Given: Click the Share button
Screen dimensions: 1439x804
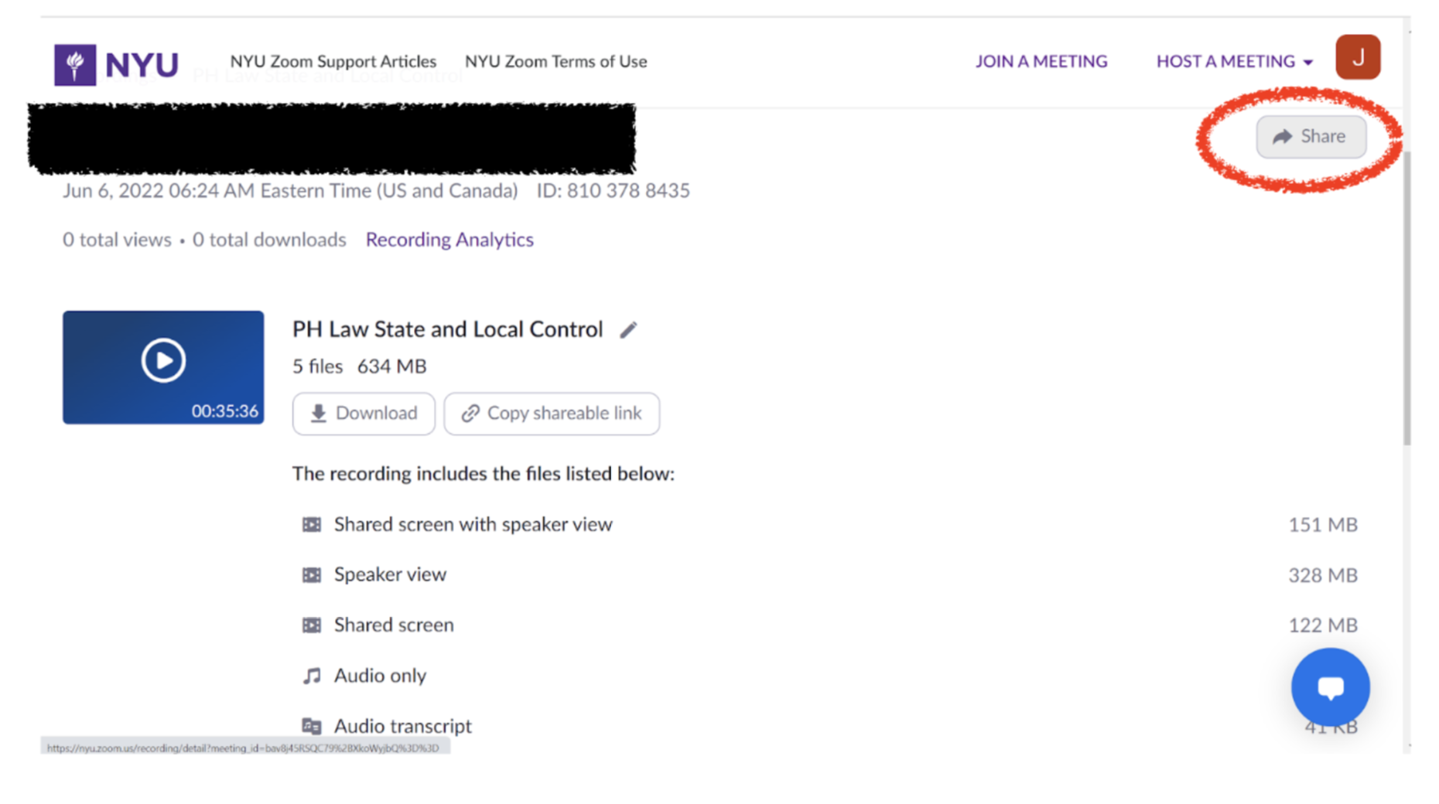Looking at the screenshot, I should click(1311, 137).
